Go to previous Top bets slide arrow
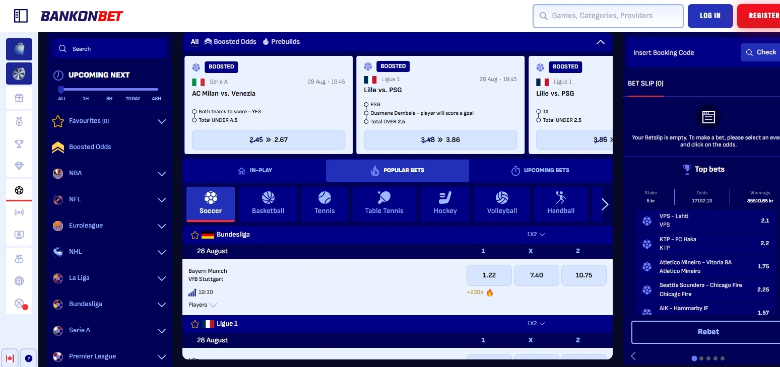 [x=633, y=356]
